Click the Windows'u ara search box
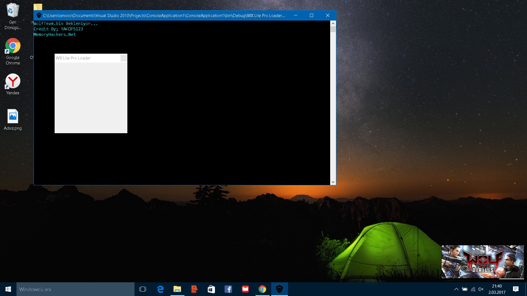The image size is (527, 296). 75,289
